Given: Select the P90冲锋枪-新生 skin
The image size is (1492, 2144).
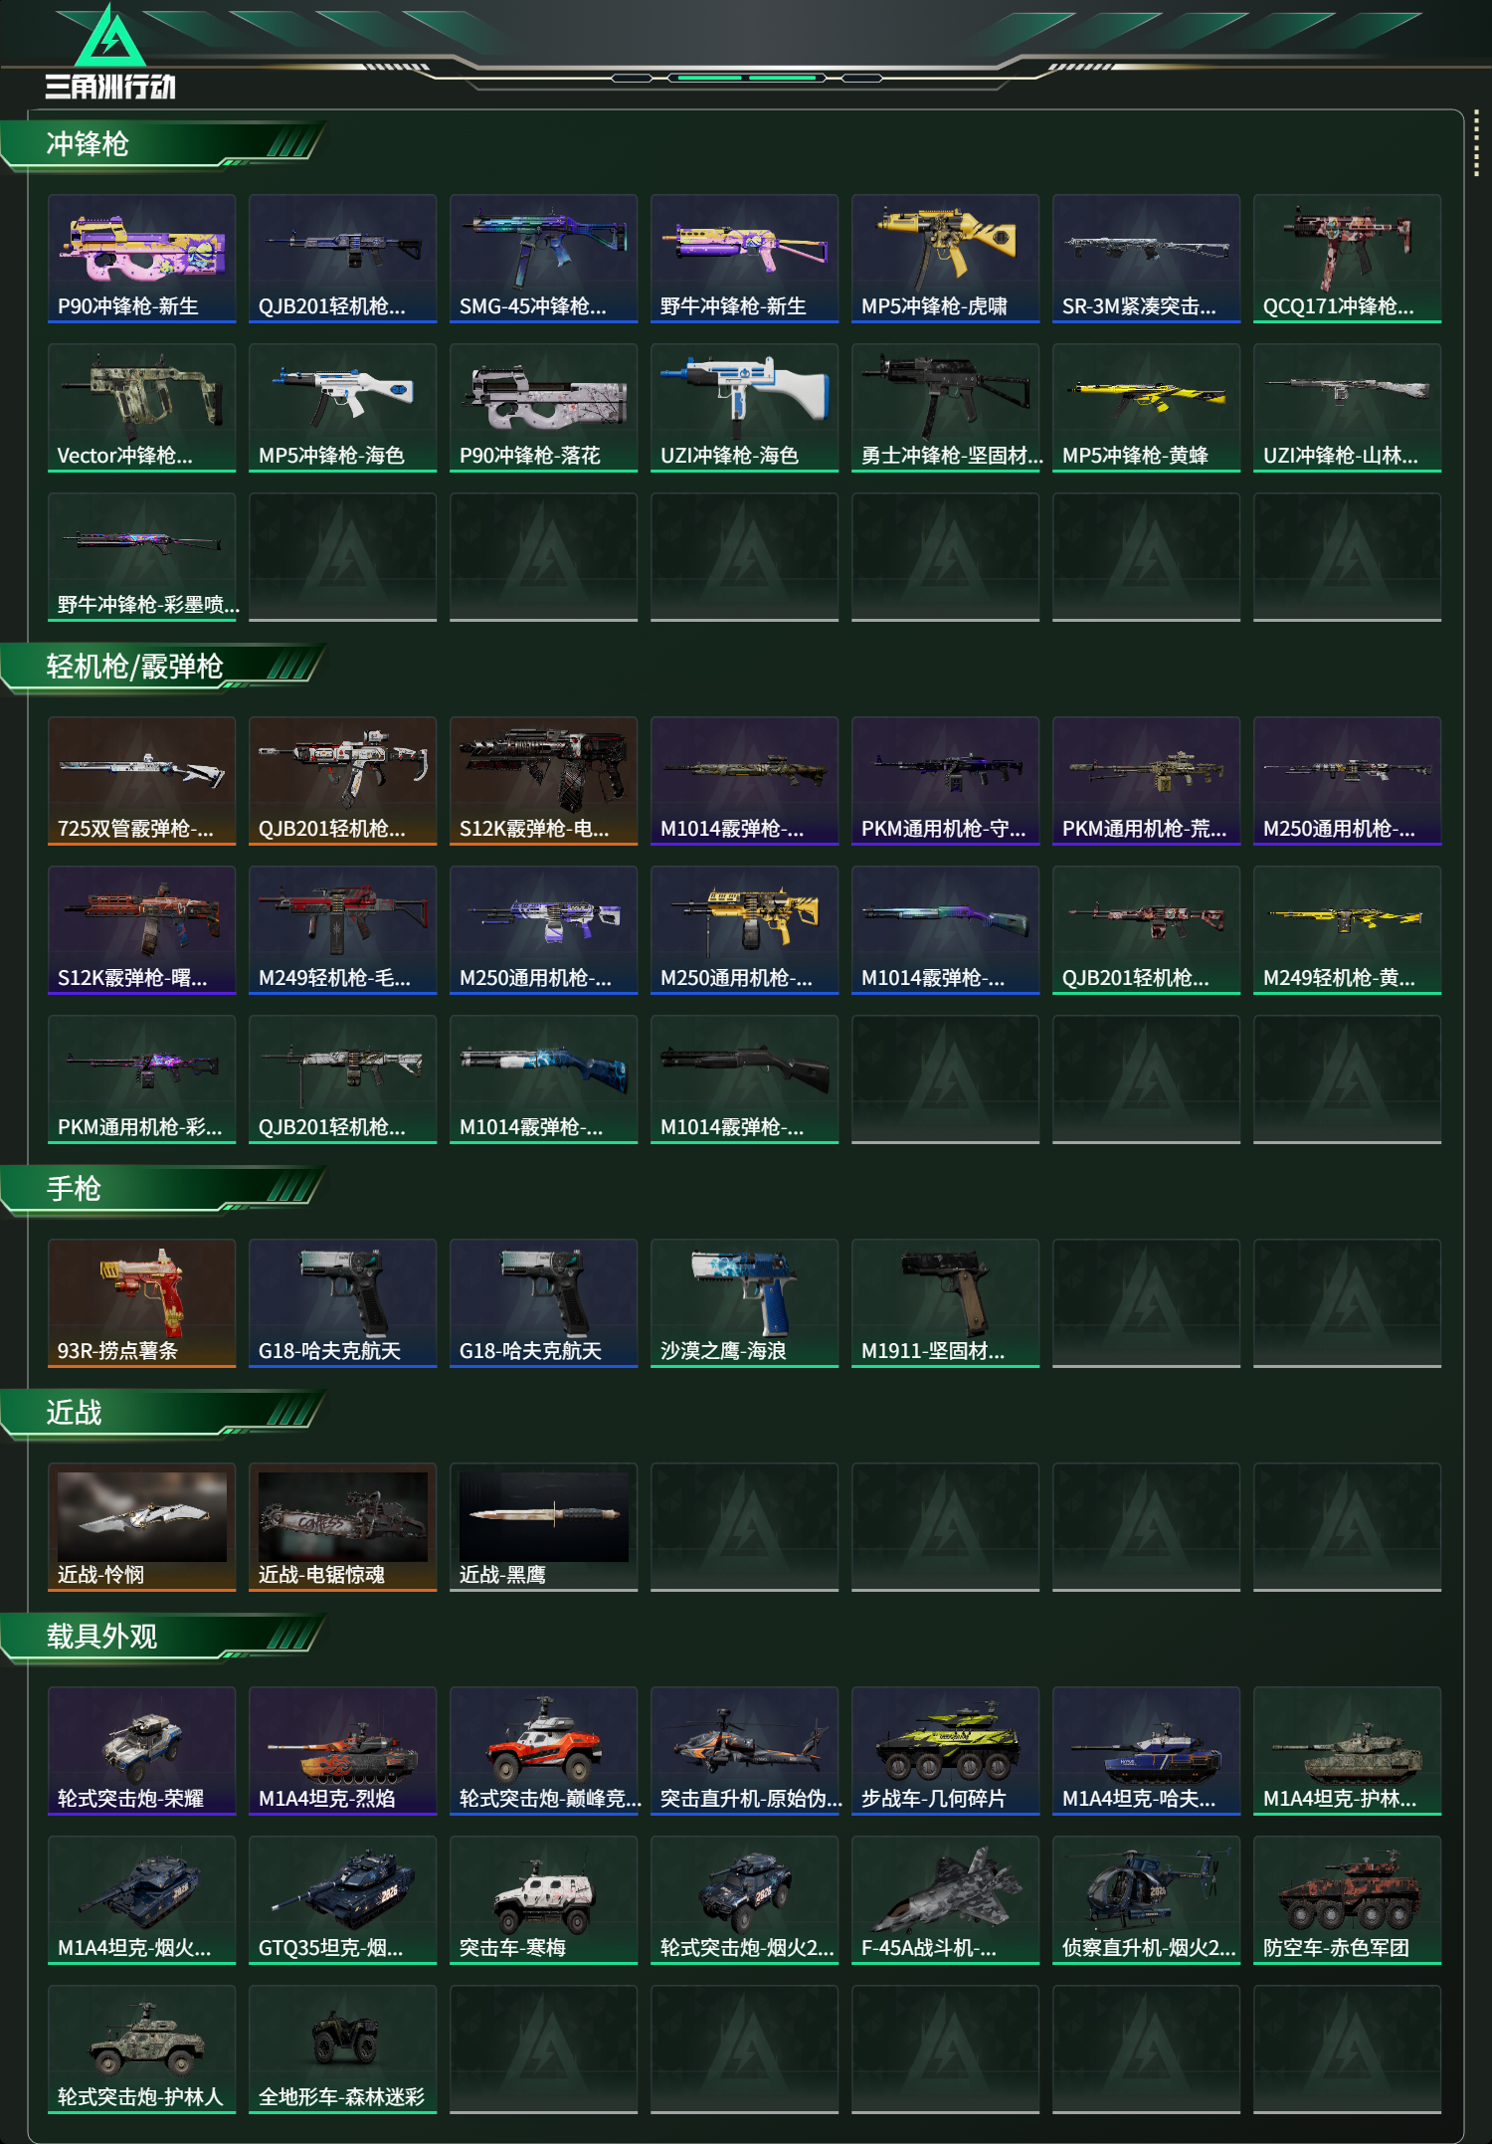Looking at the screenshot, I should (142, 259).
